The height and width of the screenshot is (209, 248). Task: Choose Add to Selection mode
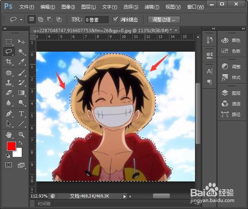(41, 20)
